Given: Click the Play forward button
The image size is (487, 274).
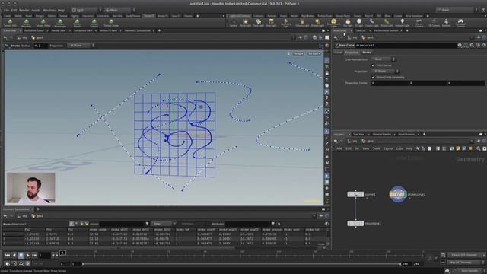Looking at the screenshot, I should pos(27,256).
